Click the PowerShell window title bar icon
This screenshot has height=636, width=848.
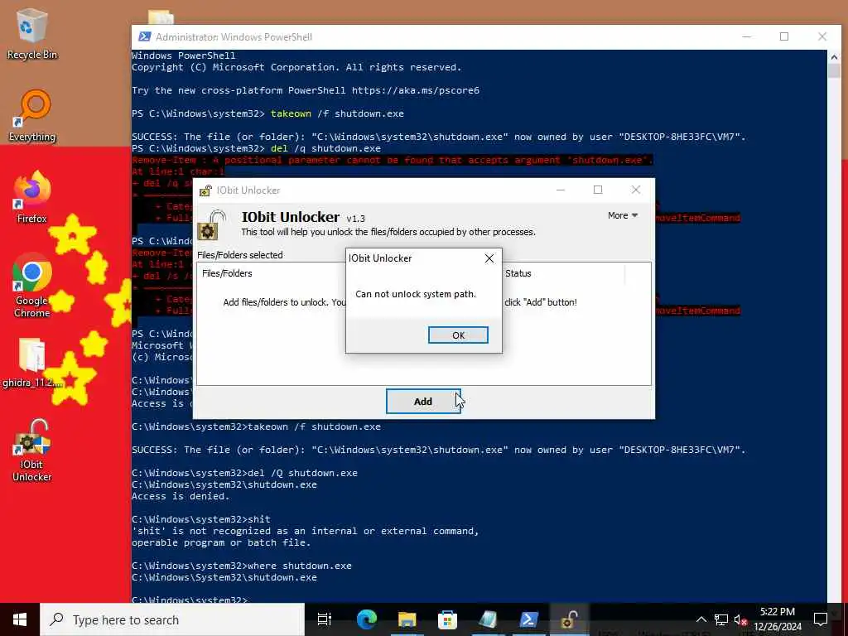click(x=144, y=36)
